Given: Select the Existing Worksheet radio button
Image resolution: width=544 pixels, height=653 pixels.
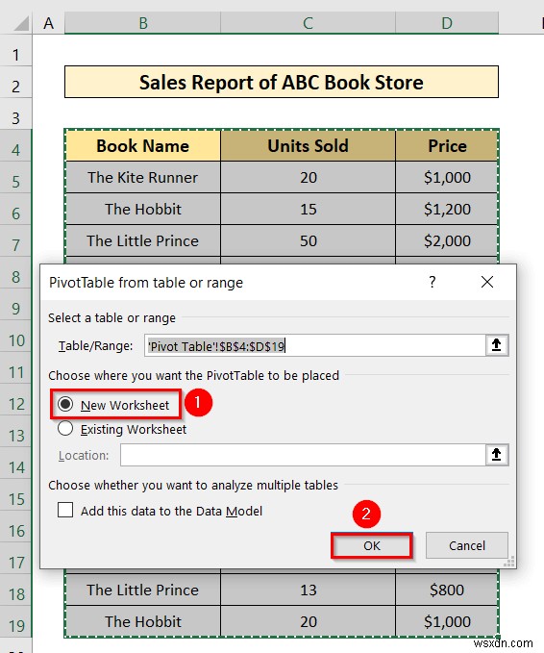Looking at the screenshot, I should point(65,429).
